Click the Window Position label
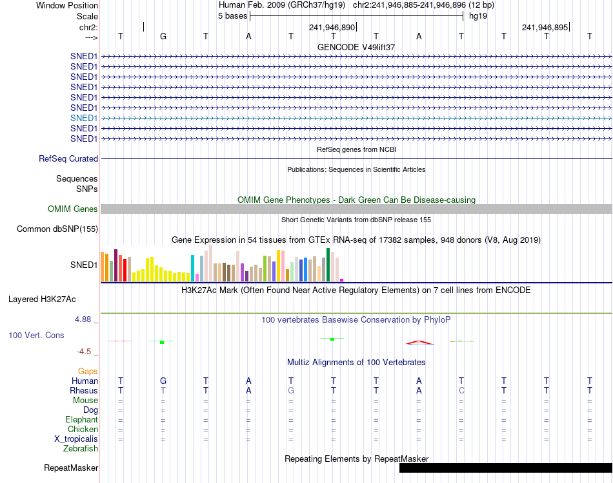Image resolution: width=613 pixels, height=483 pixels. click(67, 5)
